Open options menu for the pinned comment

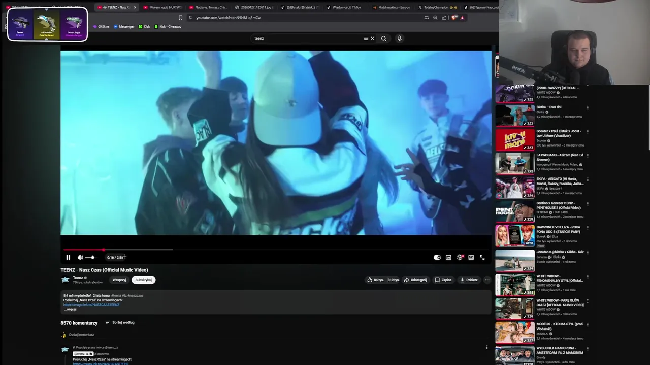pyautogui.click(x=487, y=348)
